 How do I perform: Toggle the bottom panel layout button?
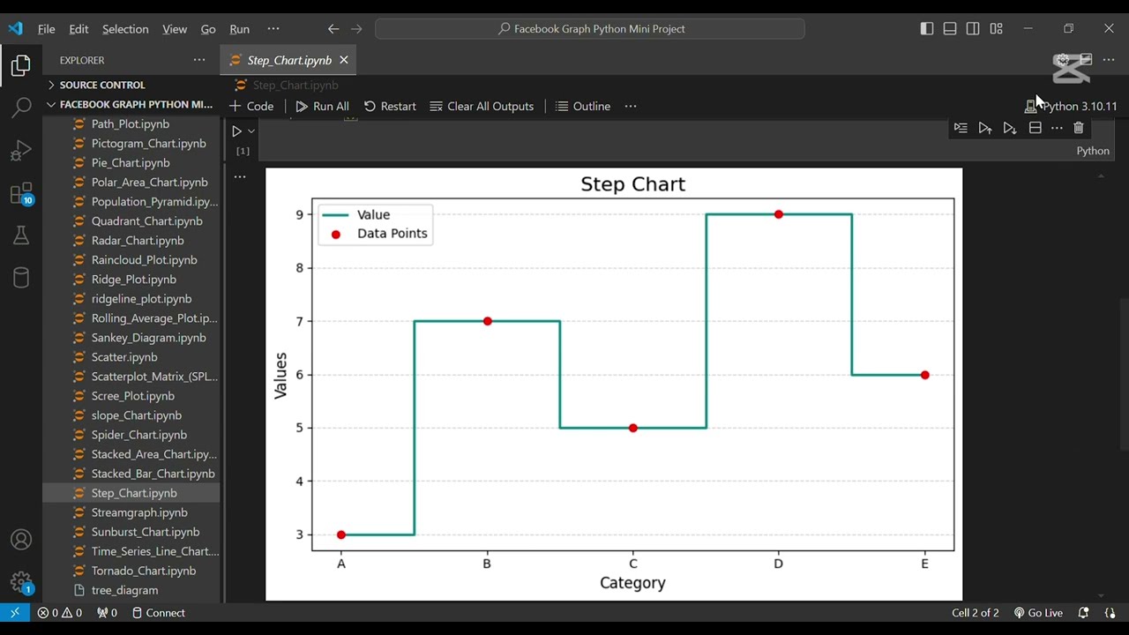[950, 29]
